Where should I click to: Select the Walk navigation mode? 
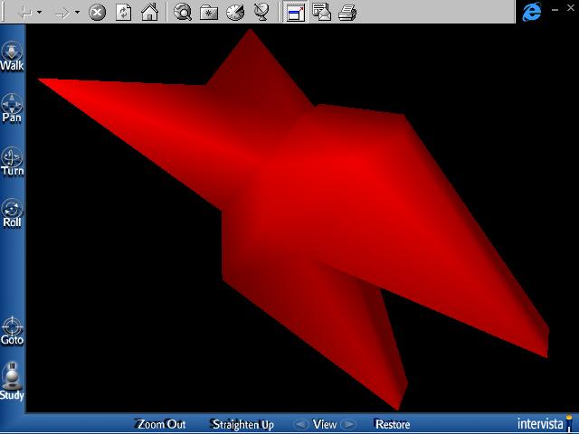(x=12, y=56)
